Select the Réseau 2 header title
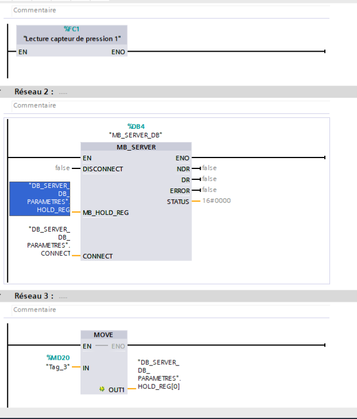 tap(34, 91)
